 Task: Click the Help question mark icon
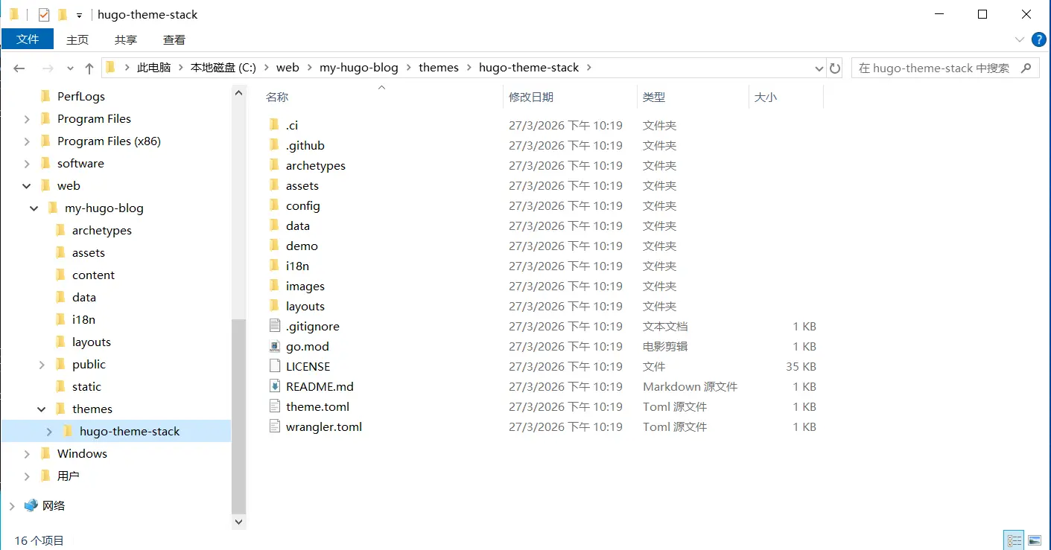1038,39
